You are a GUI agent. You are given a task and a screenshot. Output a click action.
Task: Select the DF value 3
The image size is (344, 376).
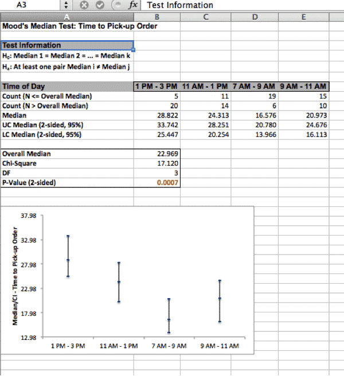click(157, 173)
